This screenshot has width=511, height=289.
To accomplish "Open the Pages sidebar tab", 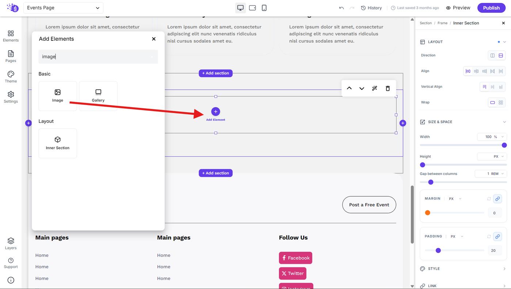I will [11, 56].
